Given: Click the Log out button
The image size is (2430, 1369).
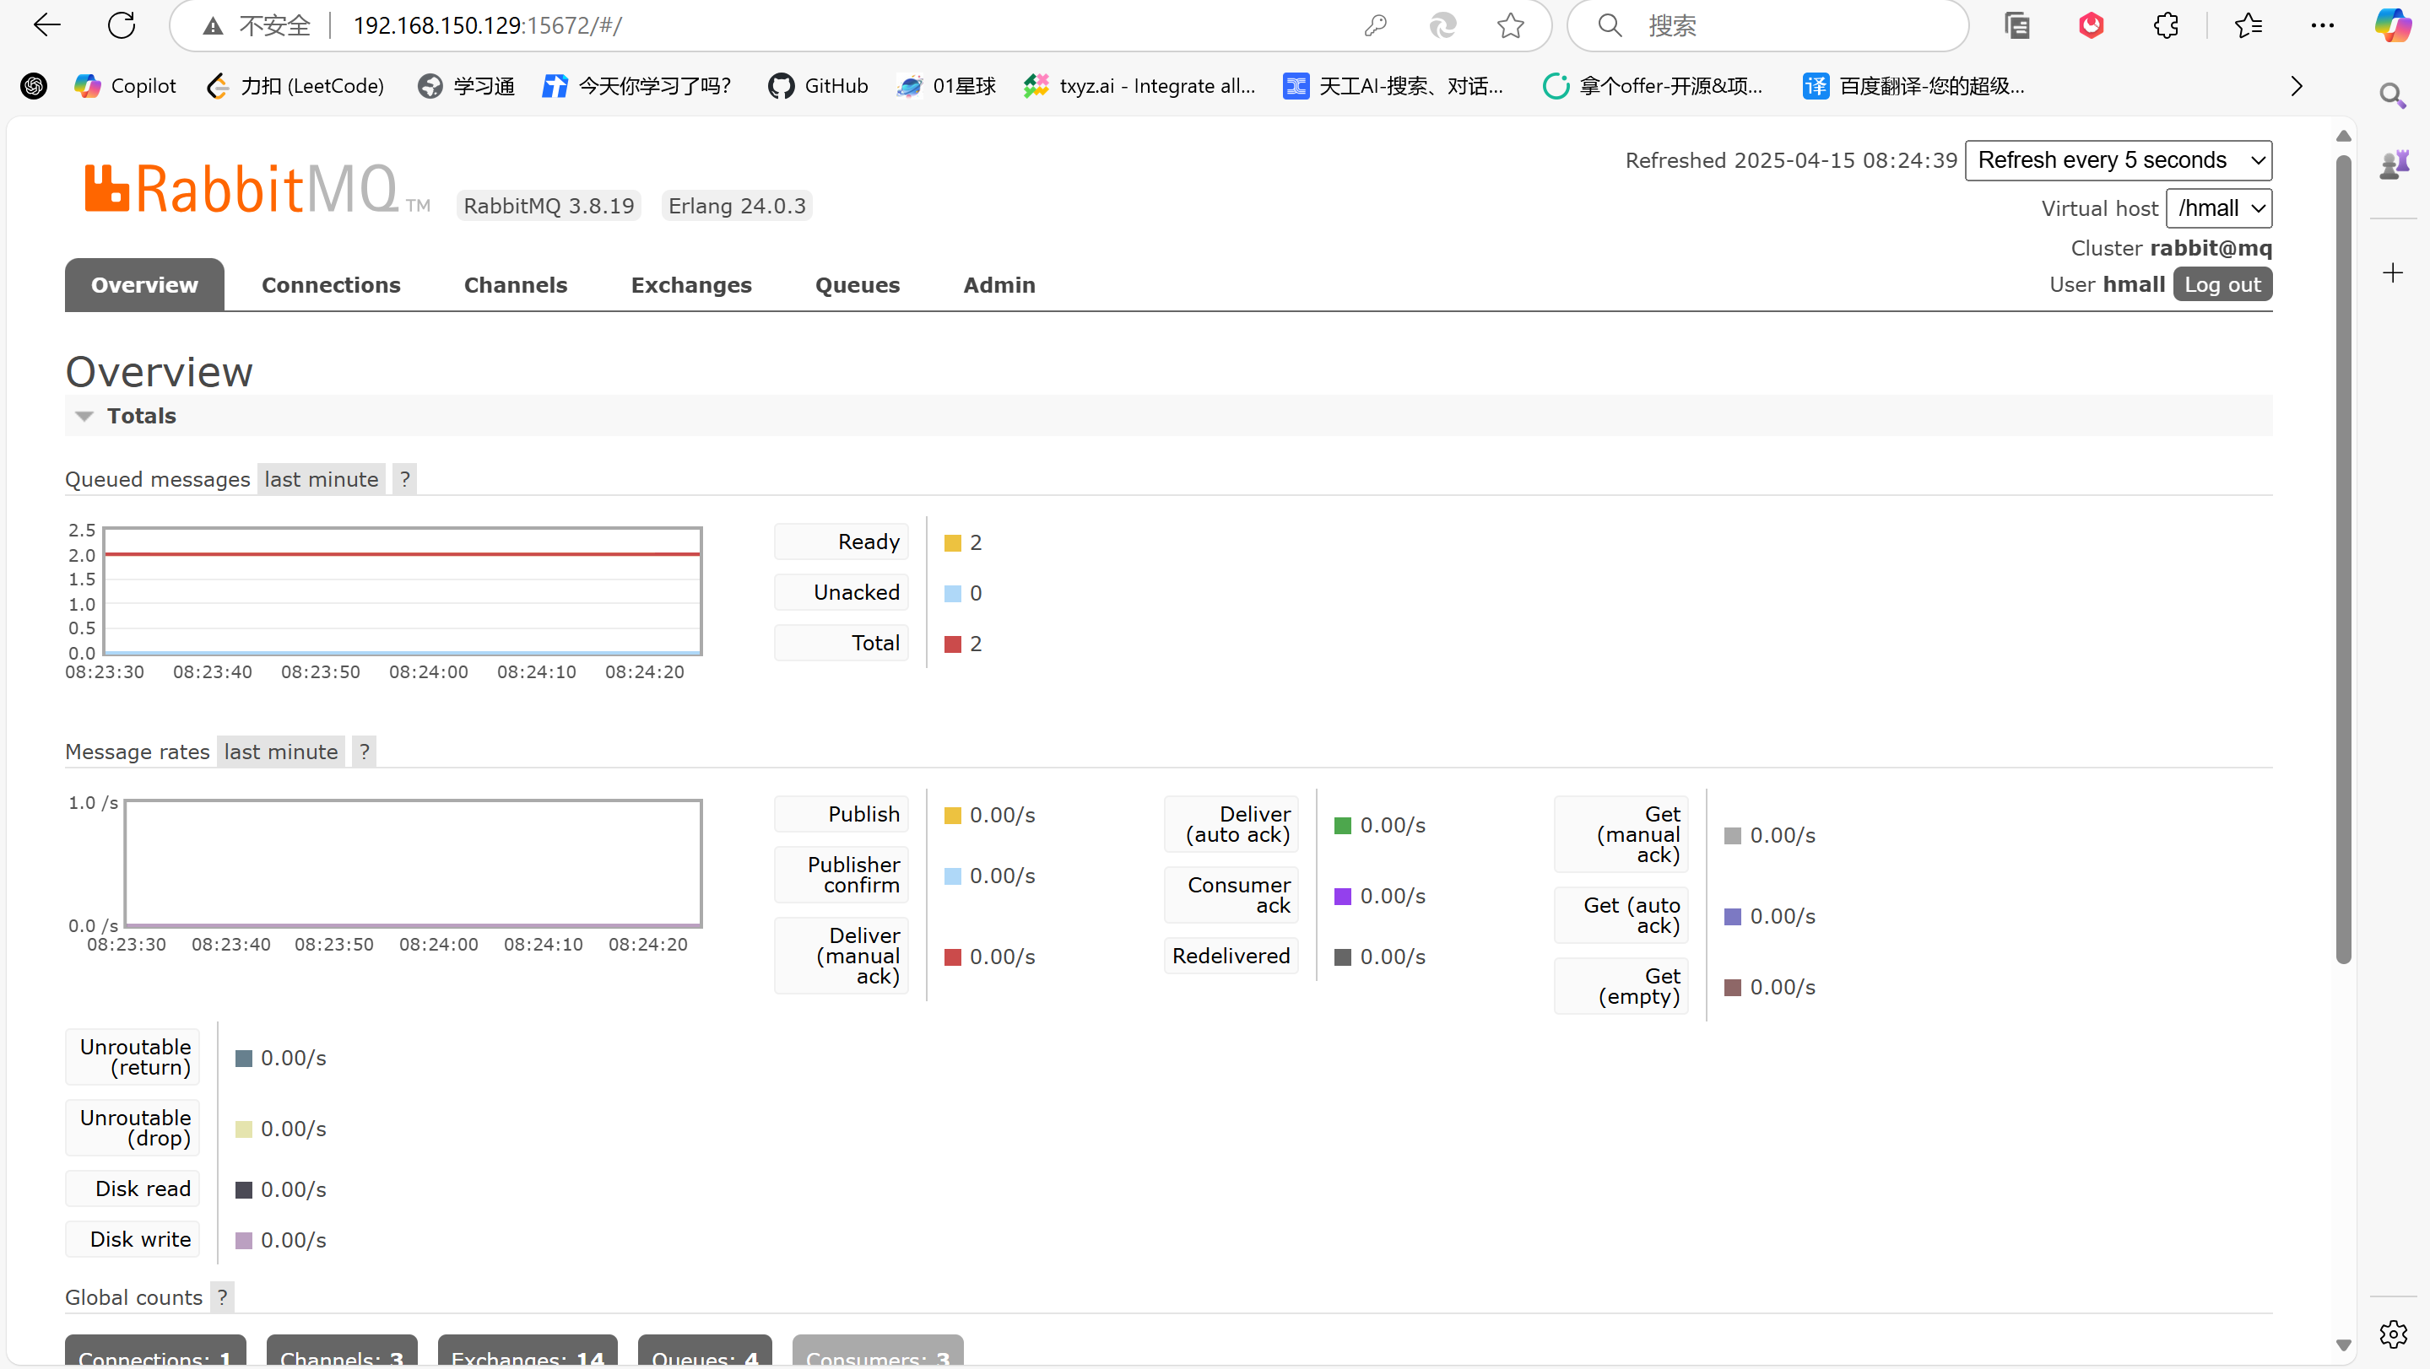Looking at the screenshot, I should [2222, 283].
